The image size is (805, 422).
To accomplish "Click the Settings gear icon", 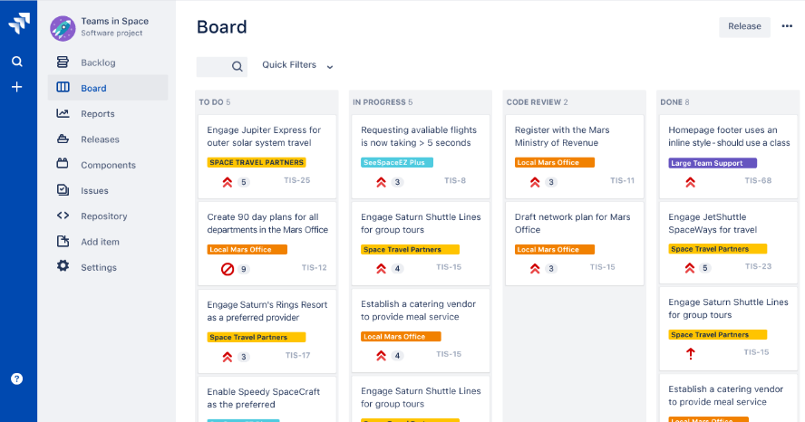I will coord(63,266).
